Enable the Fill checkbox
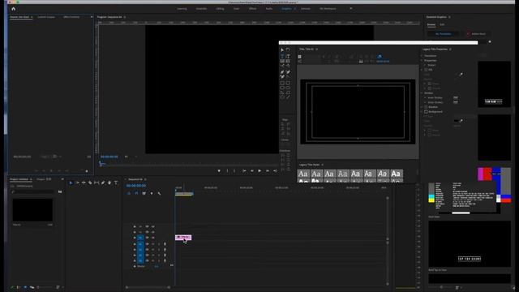519x292 pixels. click(427, 70)
